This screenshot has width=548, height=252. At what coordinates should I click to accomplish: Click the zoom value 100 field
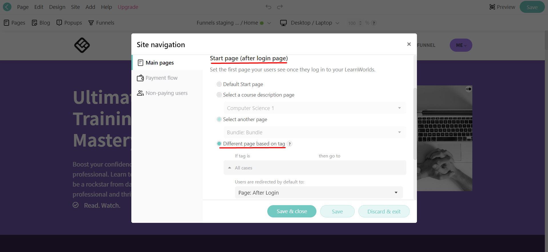tap(352, 23)
